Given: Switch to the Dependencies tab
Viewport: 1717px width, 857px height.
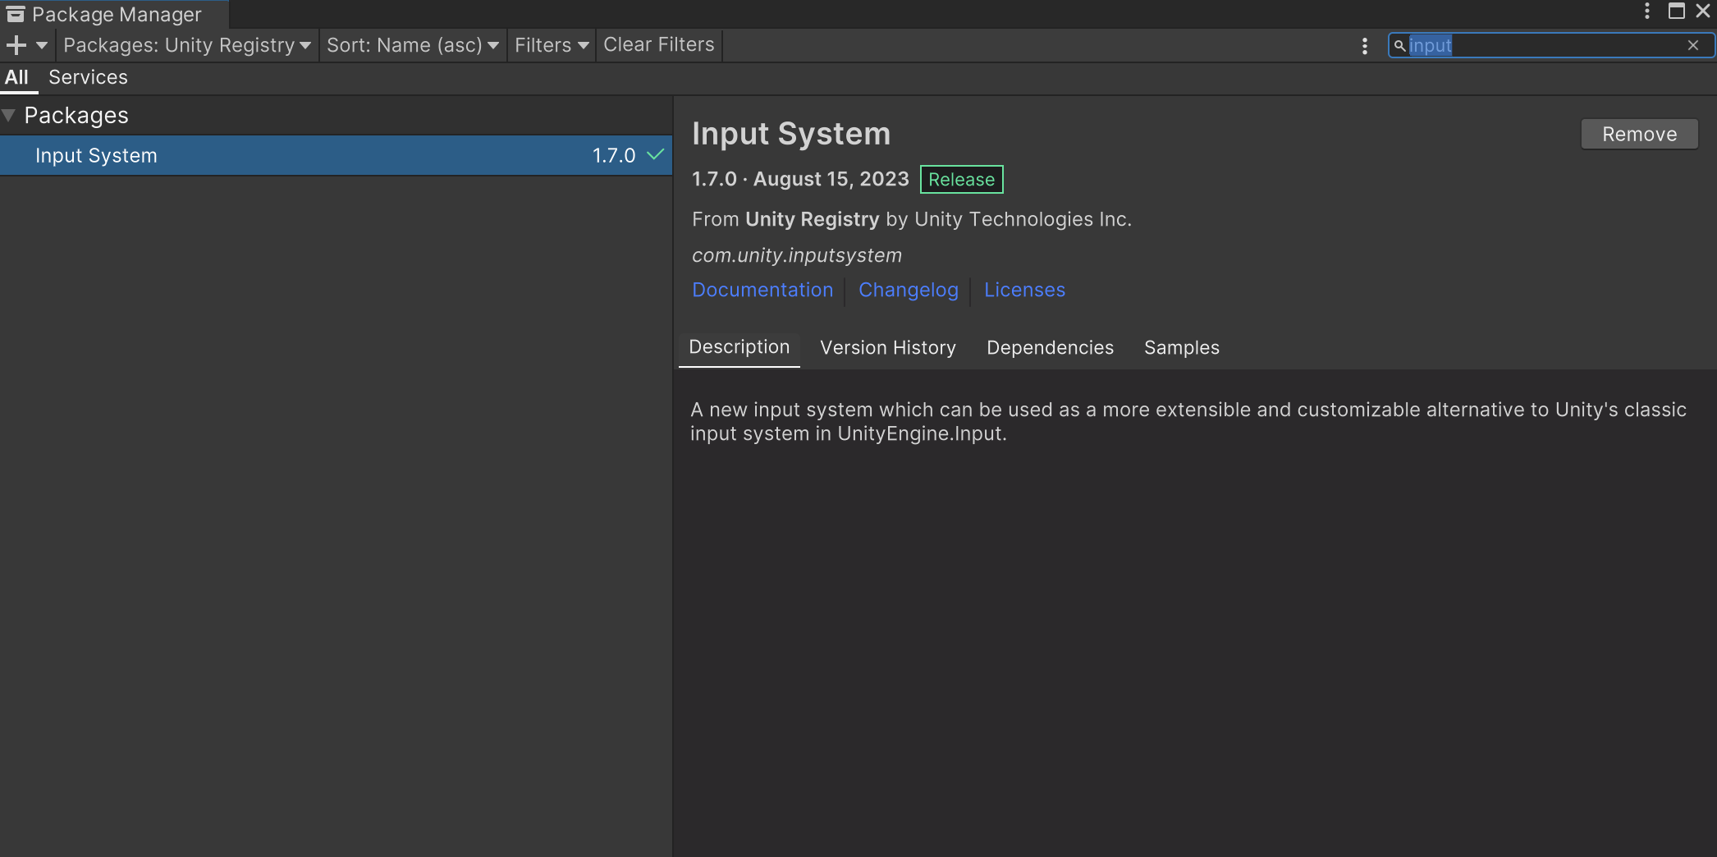Looking at the screenshot, I should (x=1050, y=348).
